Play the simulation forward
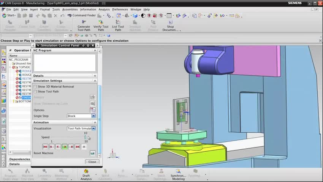This screenshot has width=323, height=182. 65,147
